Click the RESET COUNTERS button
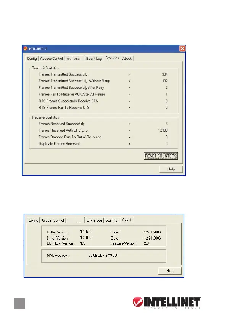 (161, 156)
